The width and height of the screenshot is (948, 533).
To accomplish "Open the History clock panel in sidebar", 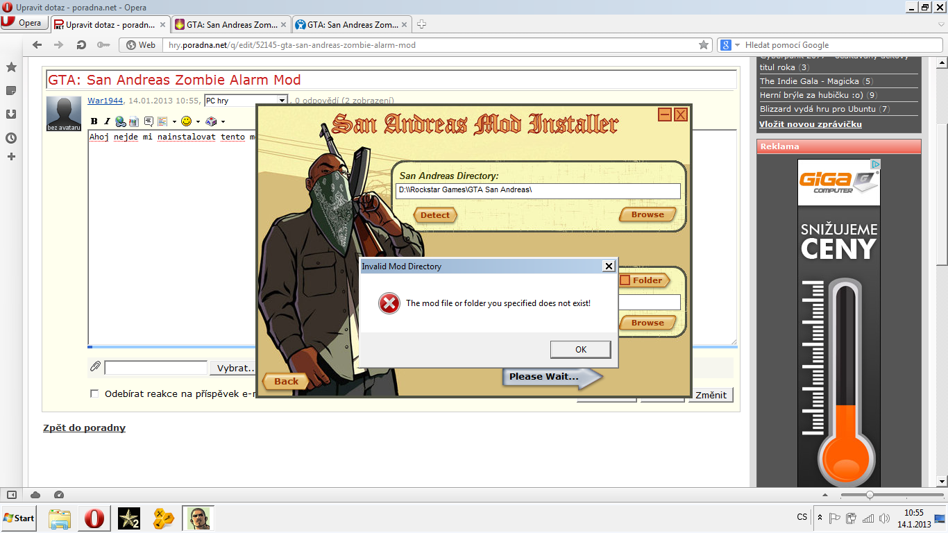I will coord(11,138).
